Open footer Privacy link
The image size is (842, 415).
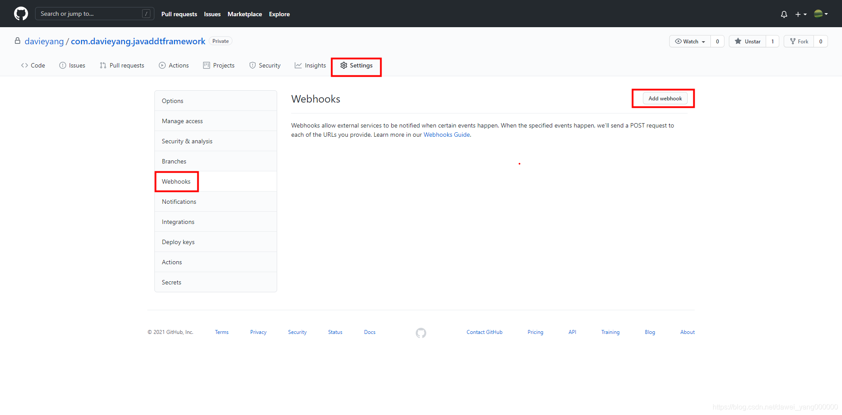(x=258, y=332)
